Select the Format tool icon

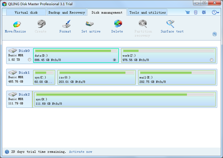pyautogui.click(x=66, y=24)
